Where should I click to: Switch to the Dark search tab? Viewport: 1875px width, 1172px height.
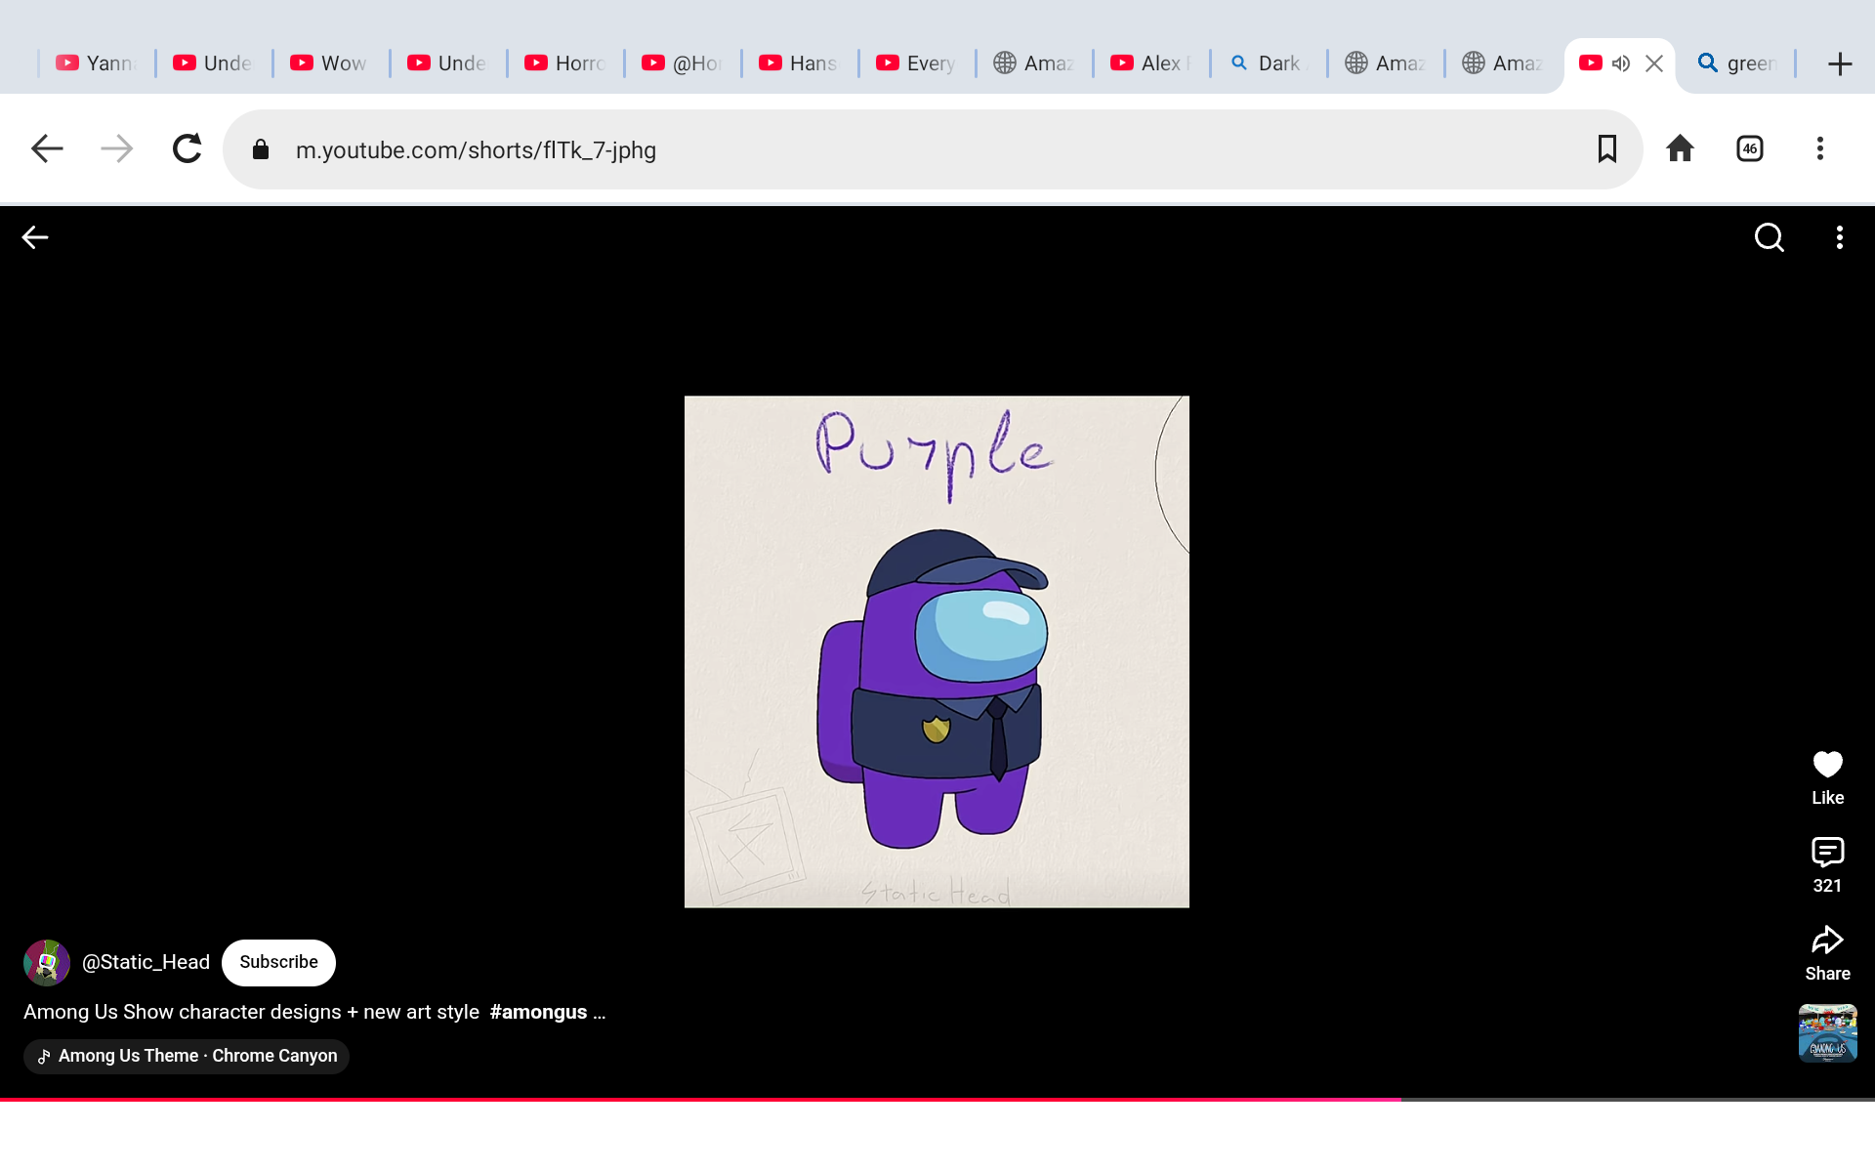pyautogui.click(x=1268, y=63)
